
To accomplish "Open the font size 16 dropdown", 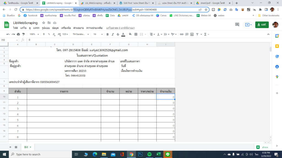I will 98,34.
